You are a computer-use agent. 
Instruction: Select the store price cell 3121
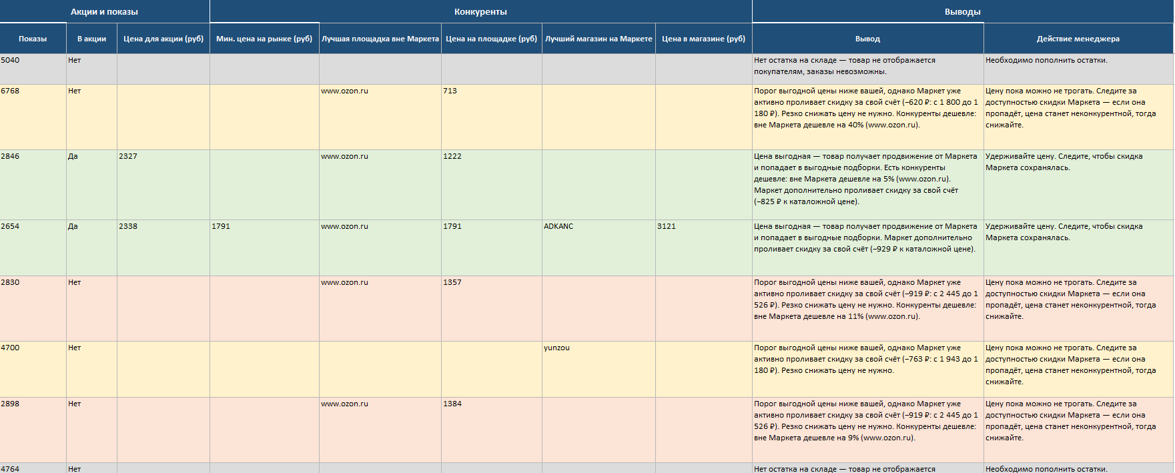(703, 248)
